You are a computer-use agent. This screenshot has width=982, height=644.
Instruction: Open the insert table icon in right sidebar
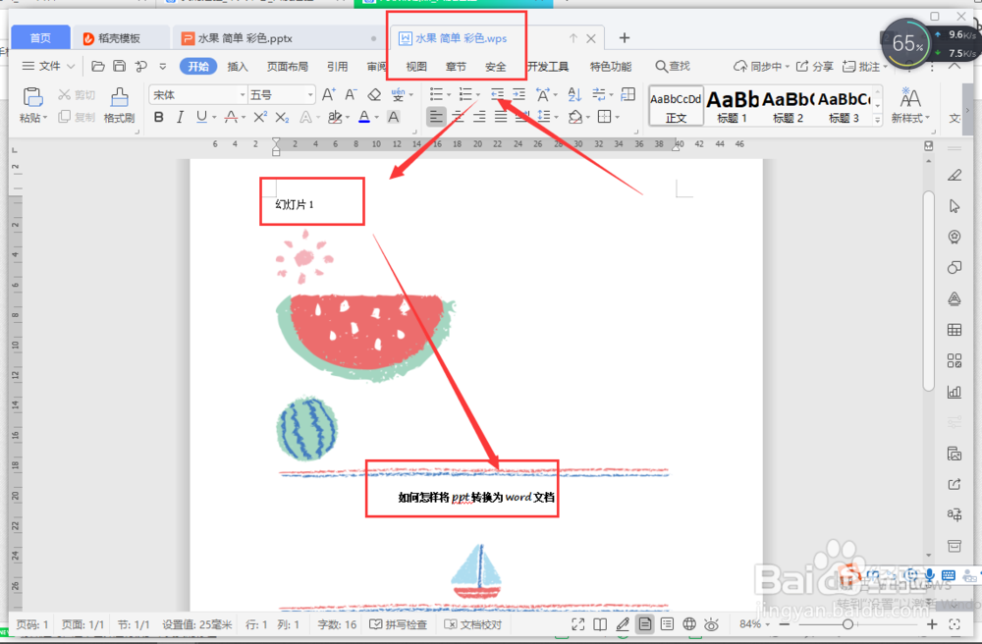click(954, 330)
